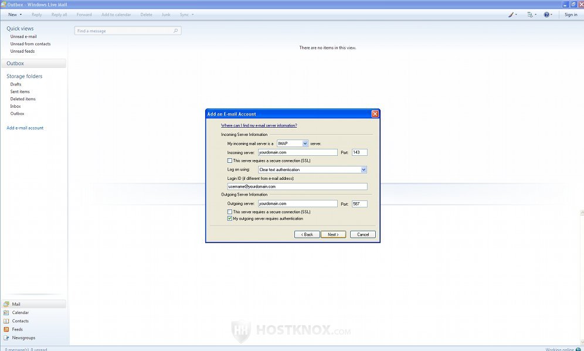Enable incoming server SSL secure connection checkbox
Screen dimensions: 584x351
(x=230, y=161)
